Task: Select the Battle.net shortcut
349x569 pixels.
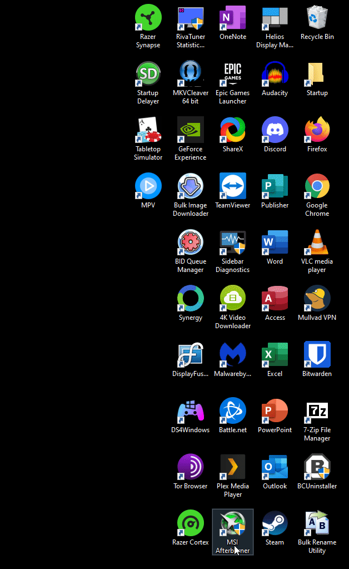Action: pyautogui.click(x=233, y=412)
